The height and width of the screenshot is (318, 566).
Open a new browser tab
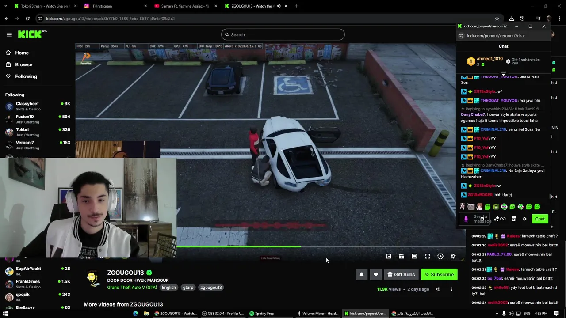[x=296, y=6]
